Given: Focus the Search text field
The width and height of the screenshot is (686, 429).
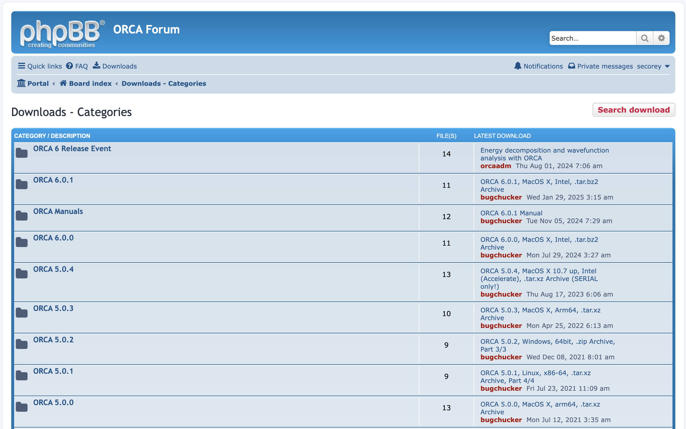Looking at the screenshot, I should pos(592,38).
